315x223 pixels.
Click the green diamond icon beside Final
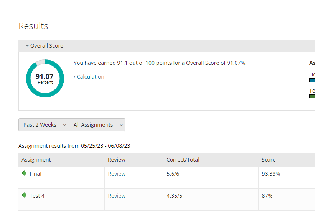[24, 173]
